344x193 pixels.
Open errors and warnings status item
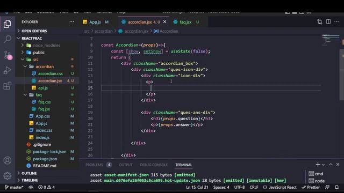[x=47, y=187]
